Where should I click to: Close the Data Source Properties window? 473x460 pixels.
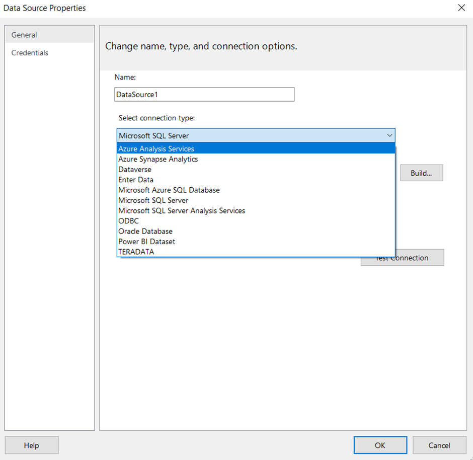[461, 8]
